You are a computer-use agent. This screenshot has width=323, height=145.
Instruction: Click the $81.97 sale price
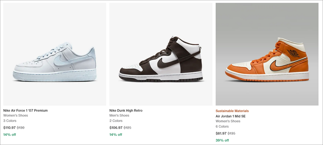tap(221, 133)
